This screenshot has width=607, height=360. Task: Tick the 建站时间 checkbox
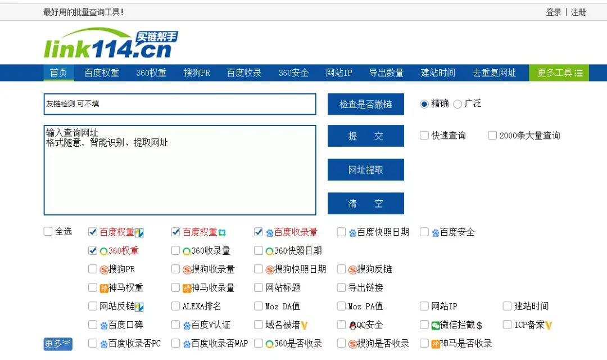(x=507, y=306)
